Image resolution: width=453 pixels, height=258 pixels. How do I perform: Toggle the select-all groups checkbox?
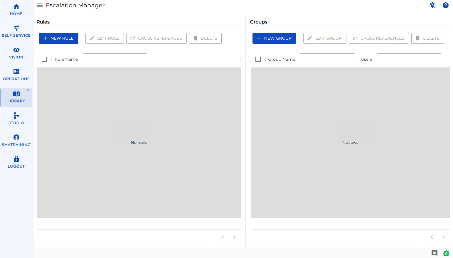click(x=258, y=59)
